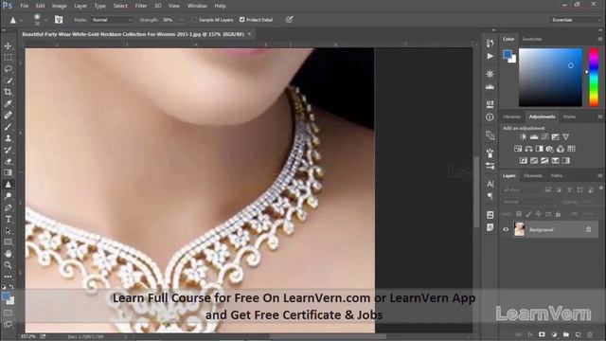Image resolution: width=606 pixels, height=341 pixels.
Task: Switch to the Channels tab
Action: pos(533,176)
